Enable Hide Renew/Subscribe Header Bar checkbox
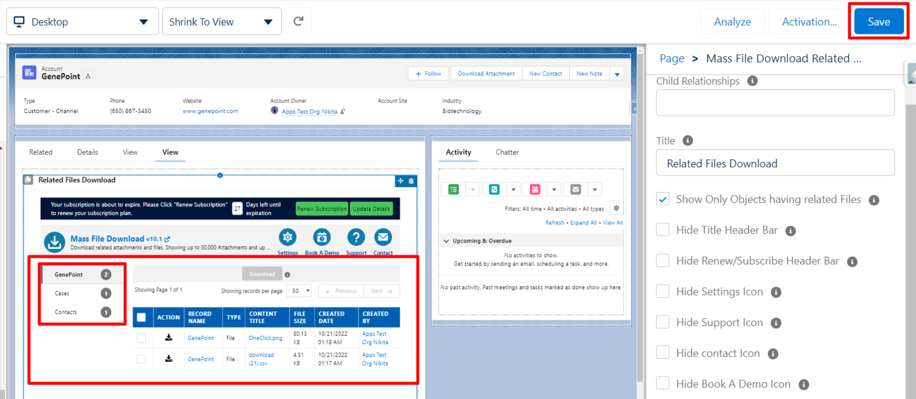Screen dimensions: 916x399 tap(663, 261)
